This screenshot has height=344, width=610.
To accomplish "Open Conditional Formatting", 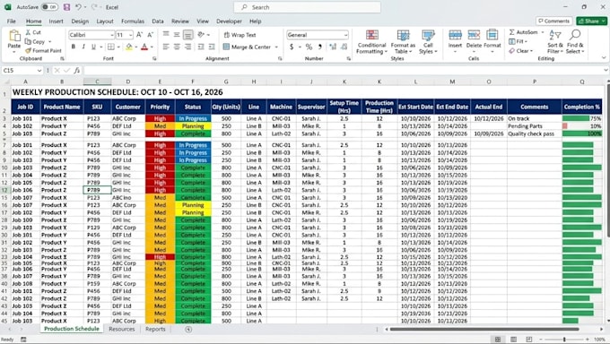I will 372,42.
